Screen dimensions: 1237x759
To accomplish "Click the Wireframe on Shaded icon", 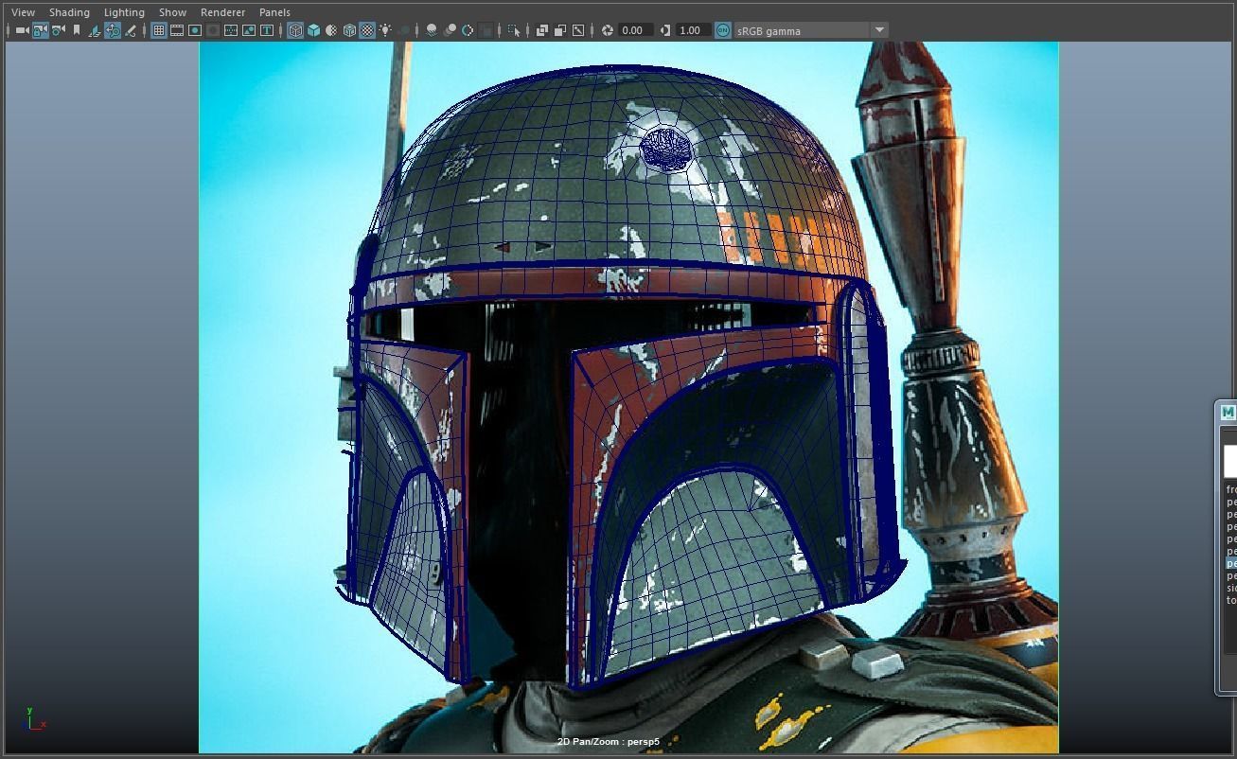I will point(349,30).
